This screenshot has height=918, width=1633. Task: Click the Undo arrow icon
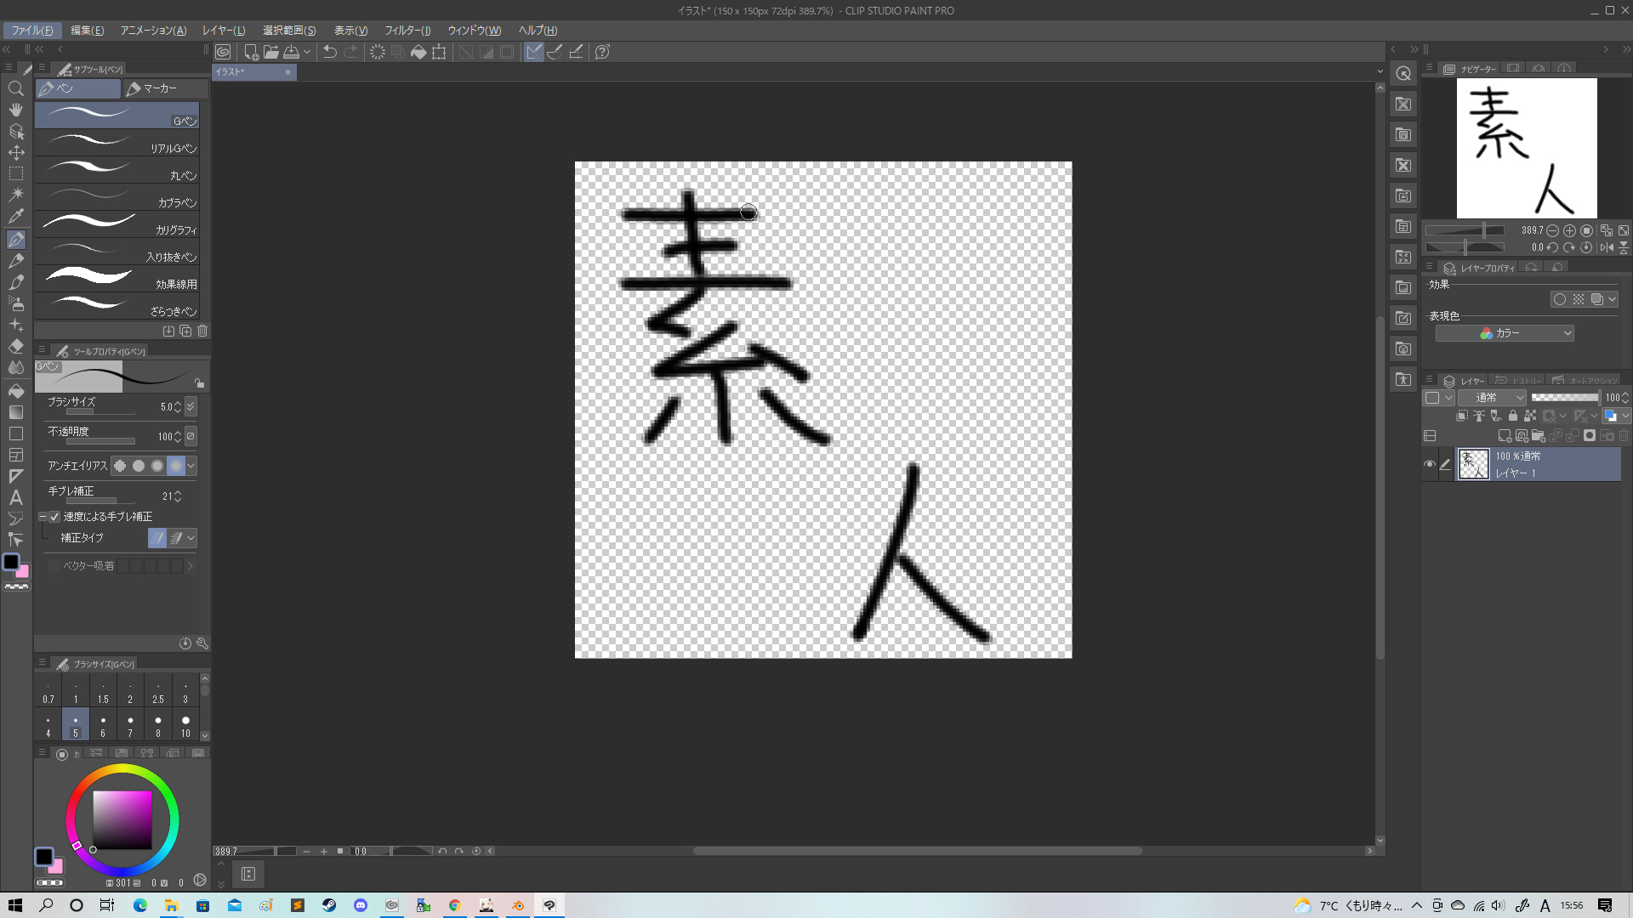[330, 52]
